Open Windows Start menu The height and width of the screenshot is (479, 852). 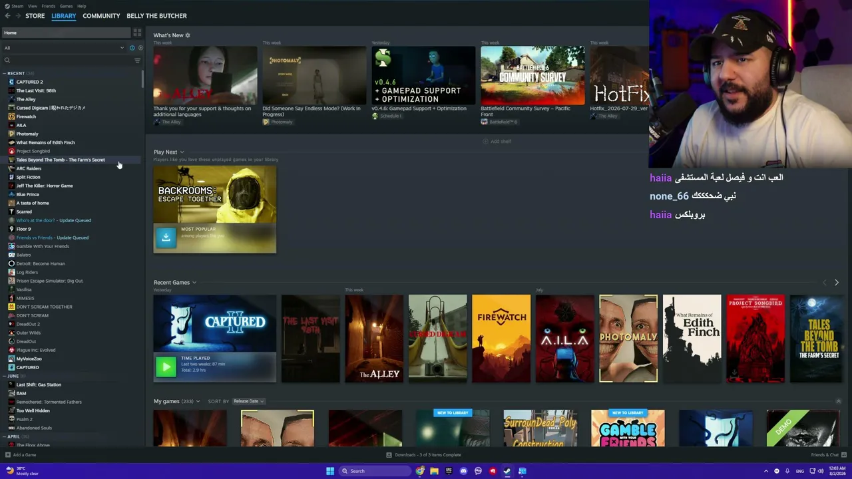330,471
